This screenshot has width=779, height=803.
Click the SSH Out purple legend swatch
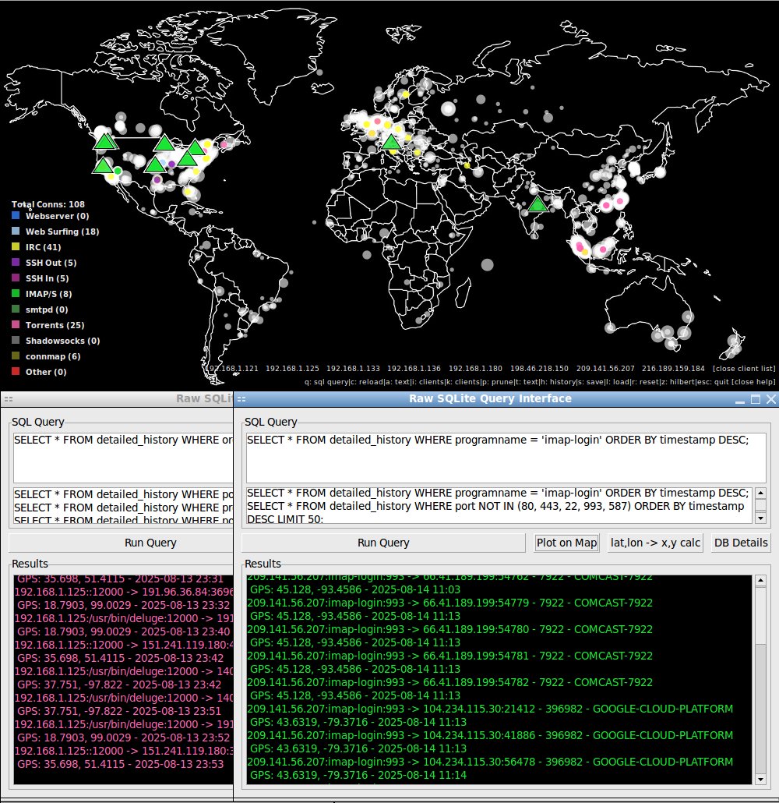[16, 262]
